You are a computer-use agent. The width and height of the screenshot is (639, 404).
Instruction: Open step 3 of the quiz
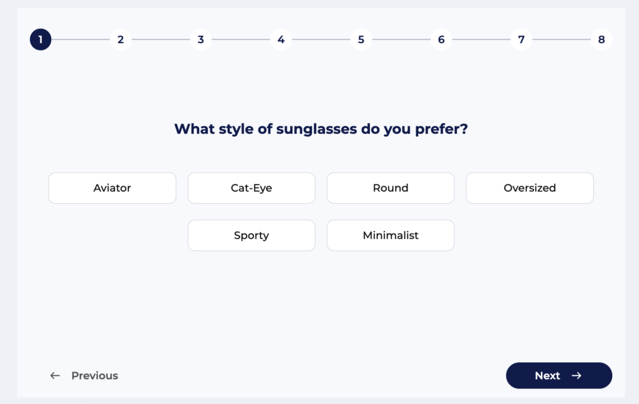pos(200,39)
